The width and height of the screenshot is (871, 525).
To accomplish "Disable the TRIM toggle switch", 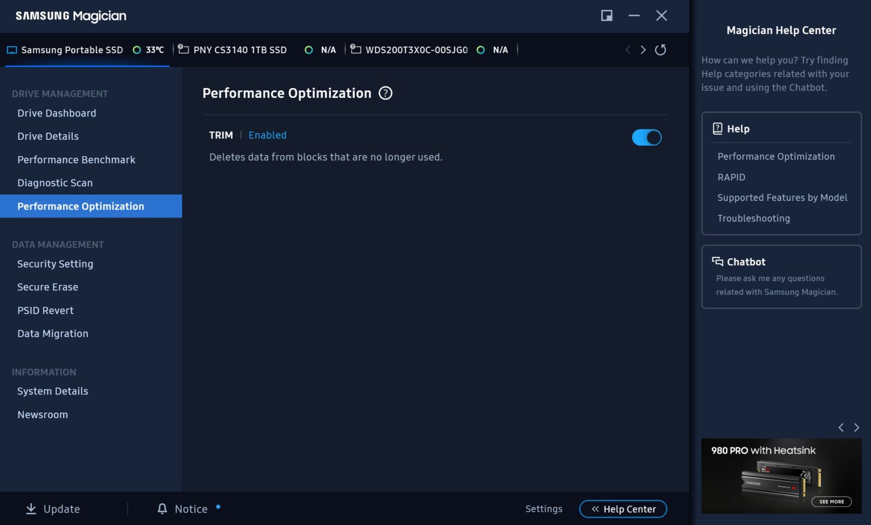I will point(646,138).
